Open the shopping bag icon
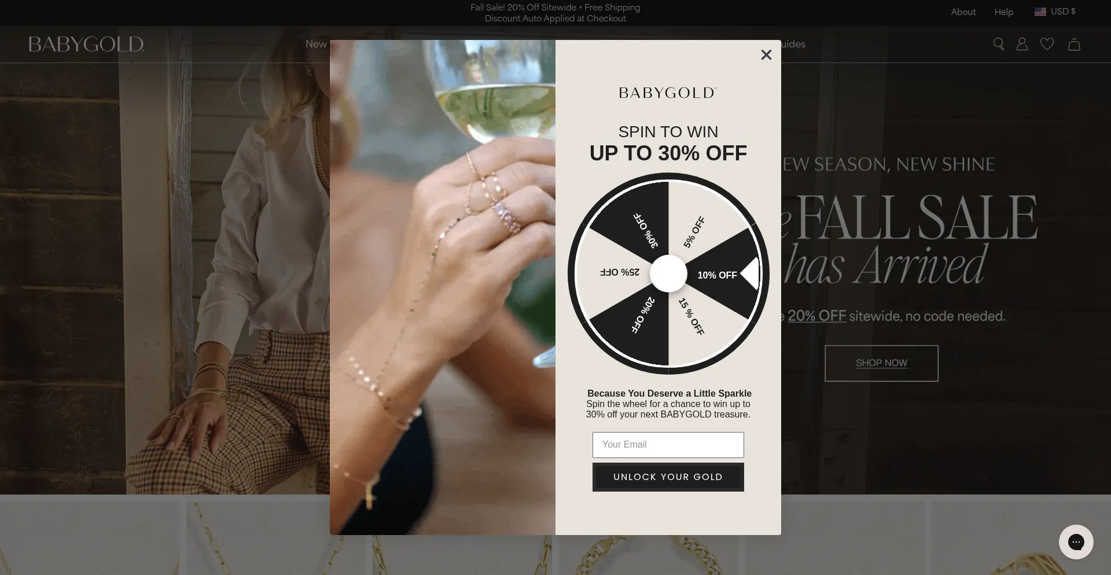Screen dimensions: 1111x575 click(1074, 44)
